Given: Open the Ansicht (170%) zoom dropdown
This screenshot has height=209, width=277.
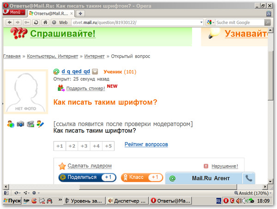Looking at the screenshot, I should [x=253, y=193].
